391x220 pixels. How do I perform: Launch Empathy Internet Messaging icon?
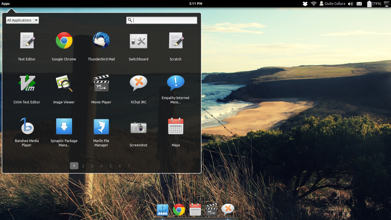pyautogui.click(x=176, y=83)
